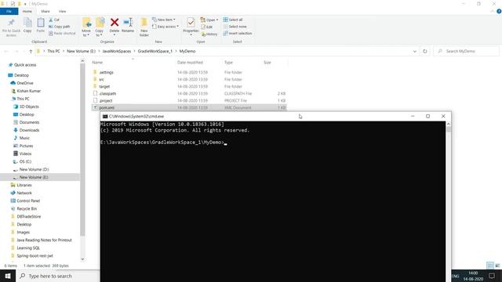Switch to the Share ribbon tab
This screenshot has height=282, width=502.
tap(45, 11)
